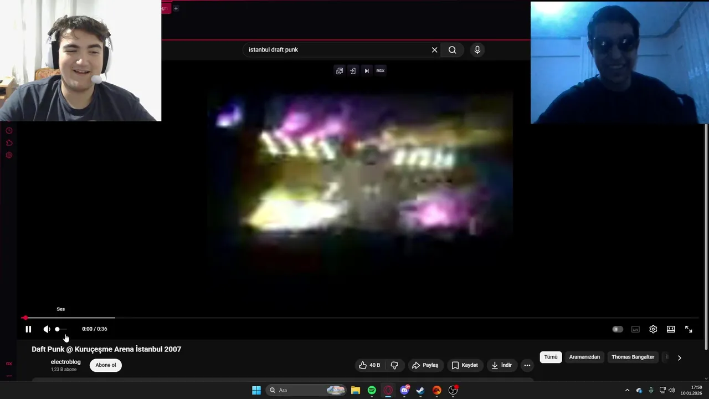709x399 pixels.
Task: Toggle subtitles in the video player
Action: [635, 329]
